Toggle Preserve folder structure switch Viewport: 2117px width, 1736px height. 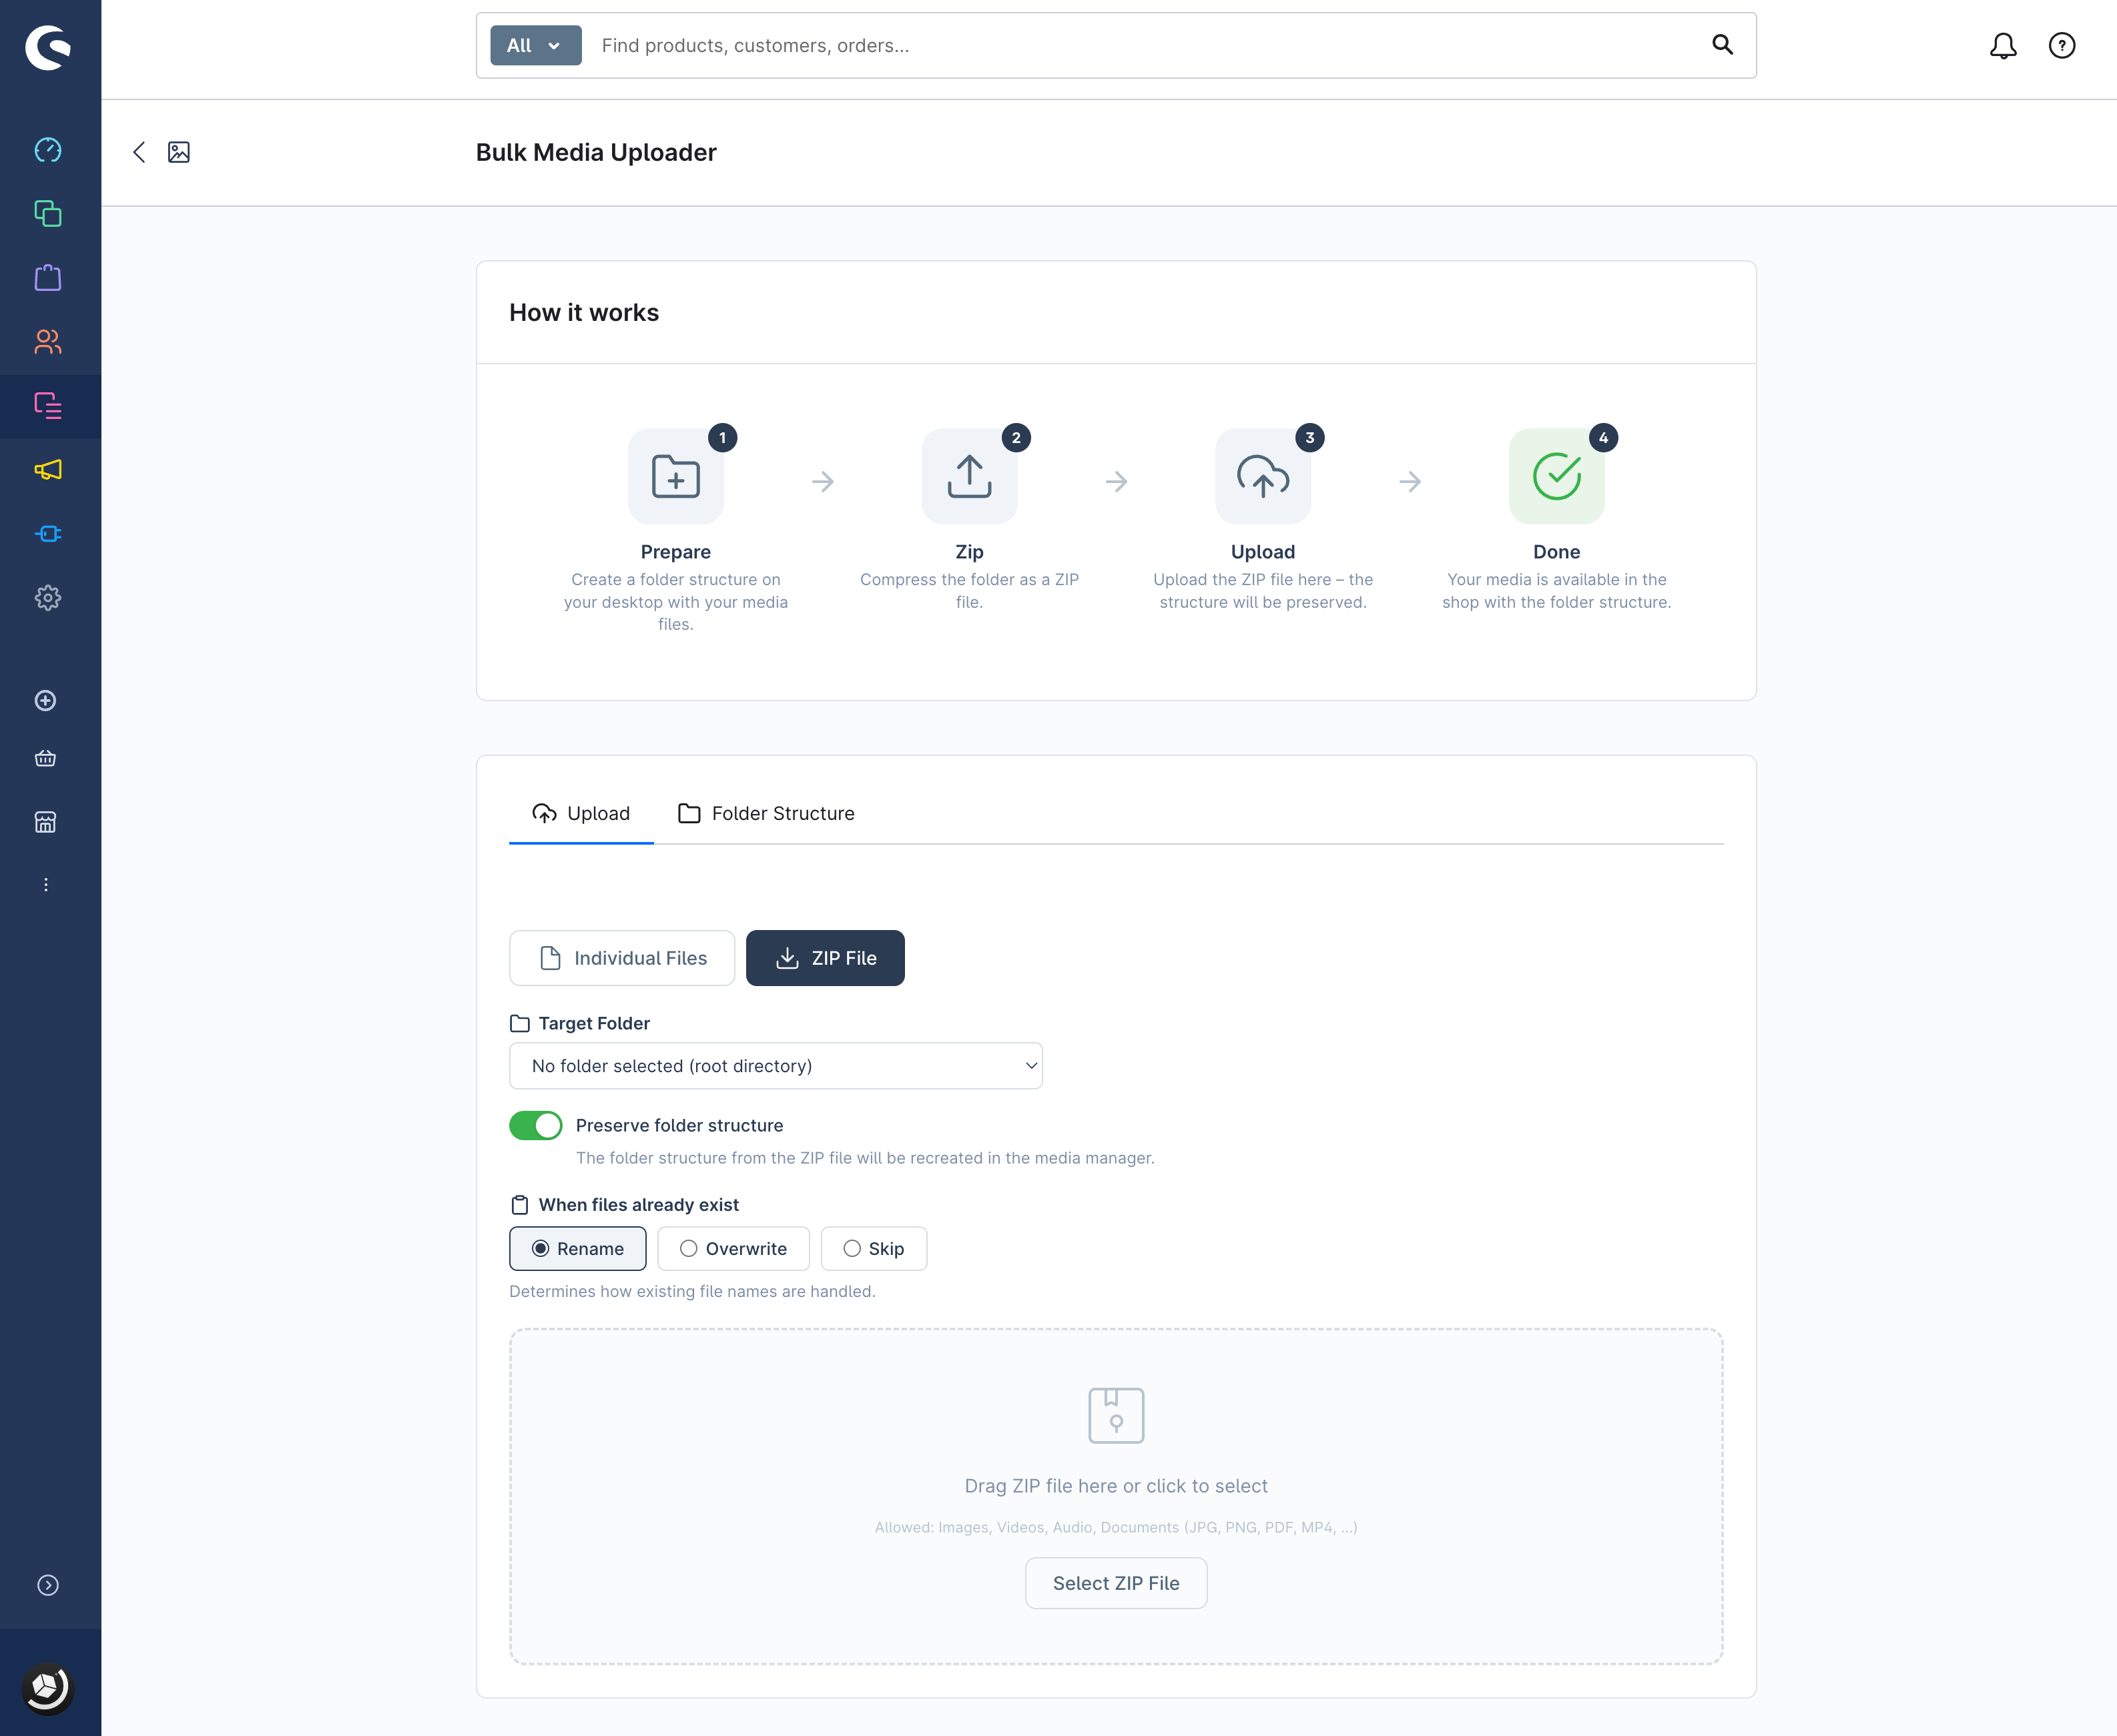535,1125
